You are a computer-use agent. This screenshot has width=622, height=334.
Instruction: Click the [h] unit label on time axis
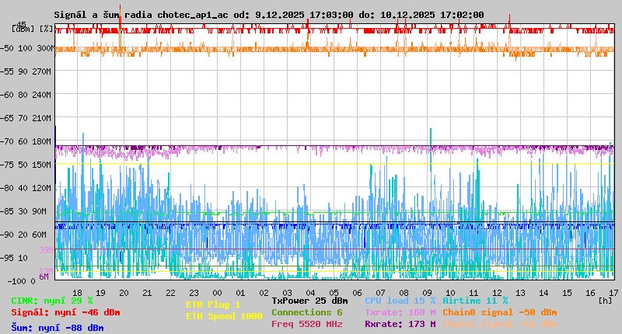pyautogui.click(x=606, y=301)
